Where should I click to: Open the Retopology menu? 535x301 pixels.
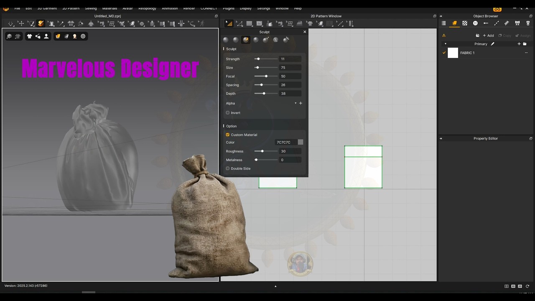click(x=147, y=8)
